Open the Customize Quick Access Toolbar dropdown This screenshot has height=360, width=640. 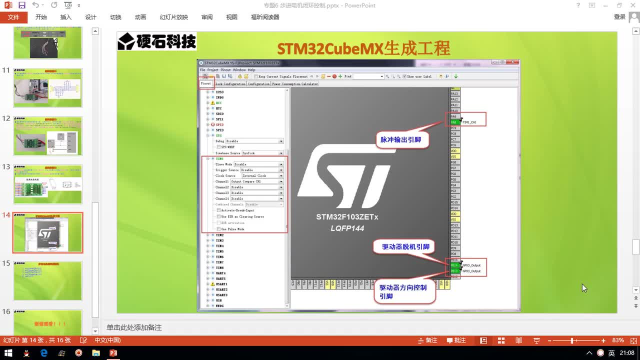tap(79, 5)
